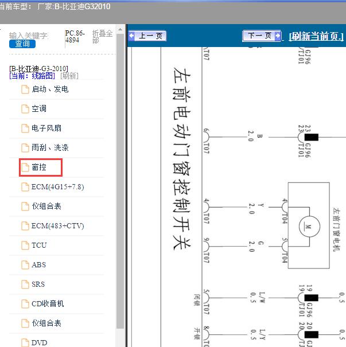Click left arrow icon on 上一页
Image resolution: width=346 pixels, height=347 pixels.
[132, 36]
